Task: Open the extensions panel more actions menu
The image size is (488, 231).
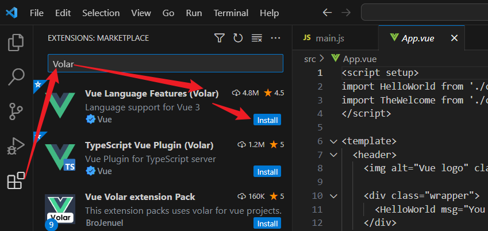Action: point(275,38)
